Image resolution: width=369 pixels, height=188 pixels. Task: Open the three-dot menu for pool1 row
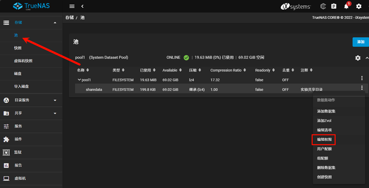(x=361, y=78)
